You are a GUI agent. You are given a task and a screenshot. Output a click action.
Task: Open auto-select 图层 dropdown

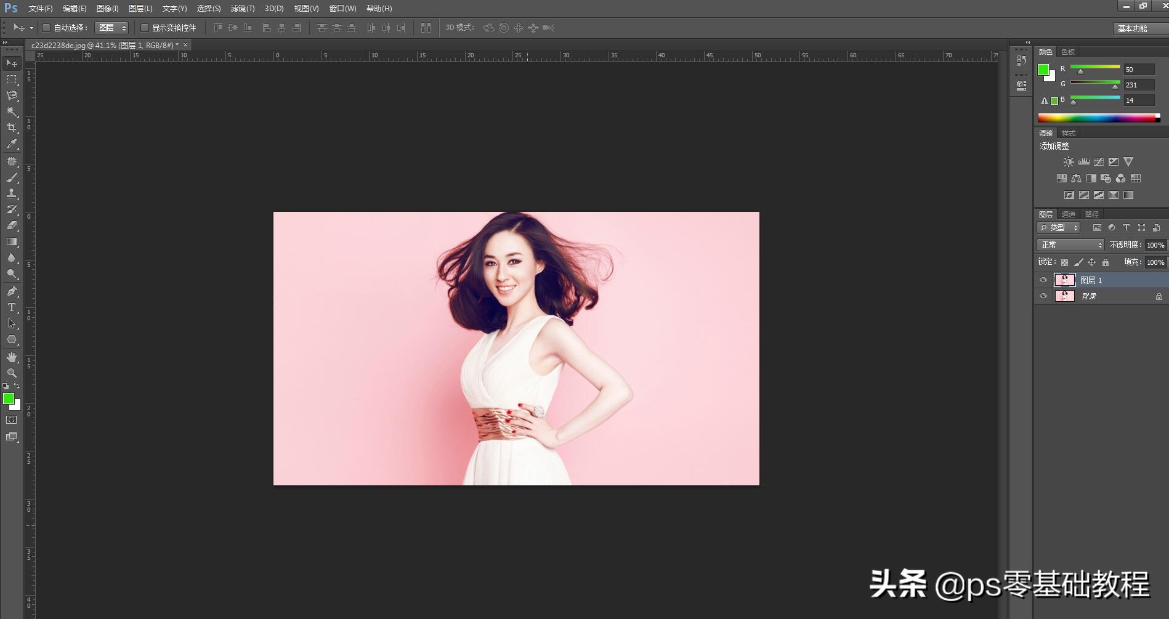tap(111, 28)
